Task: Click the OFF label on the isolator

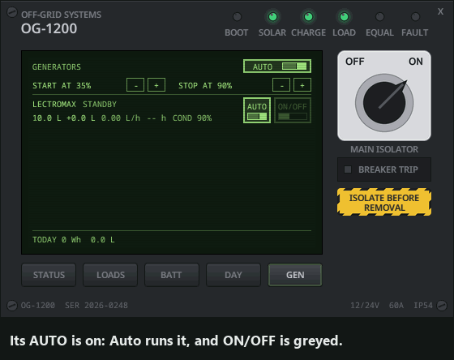Action: (355, 62)
